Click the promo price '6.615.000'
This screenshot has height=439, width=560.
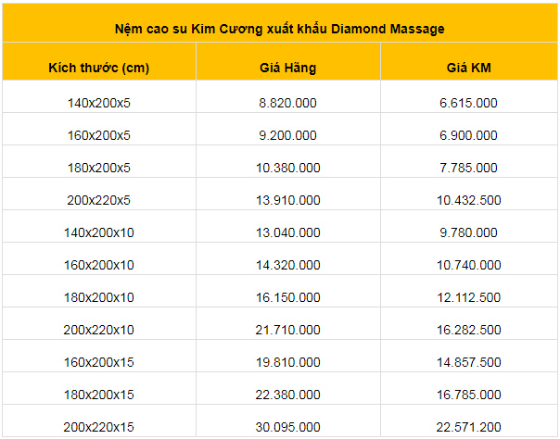468,103
